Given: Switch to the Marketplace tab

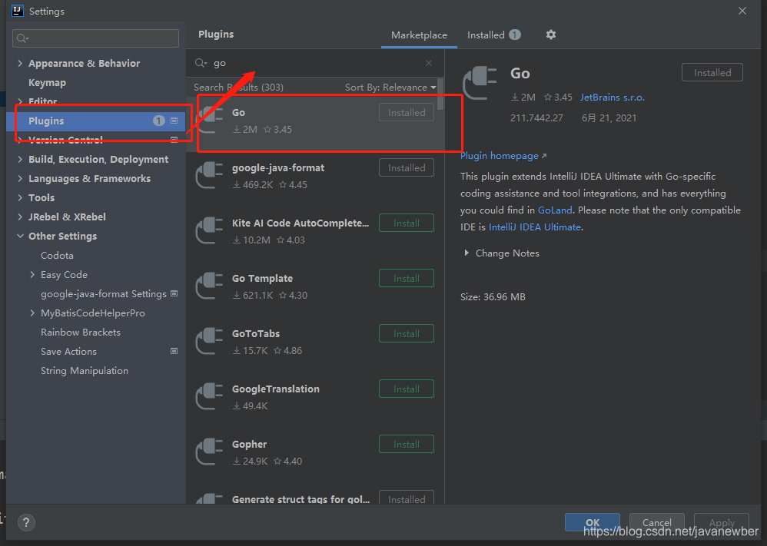Looking at the screenshot, I should (419, 35).
